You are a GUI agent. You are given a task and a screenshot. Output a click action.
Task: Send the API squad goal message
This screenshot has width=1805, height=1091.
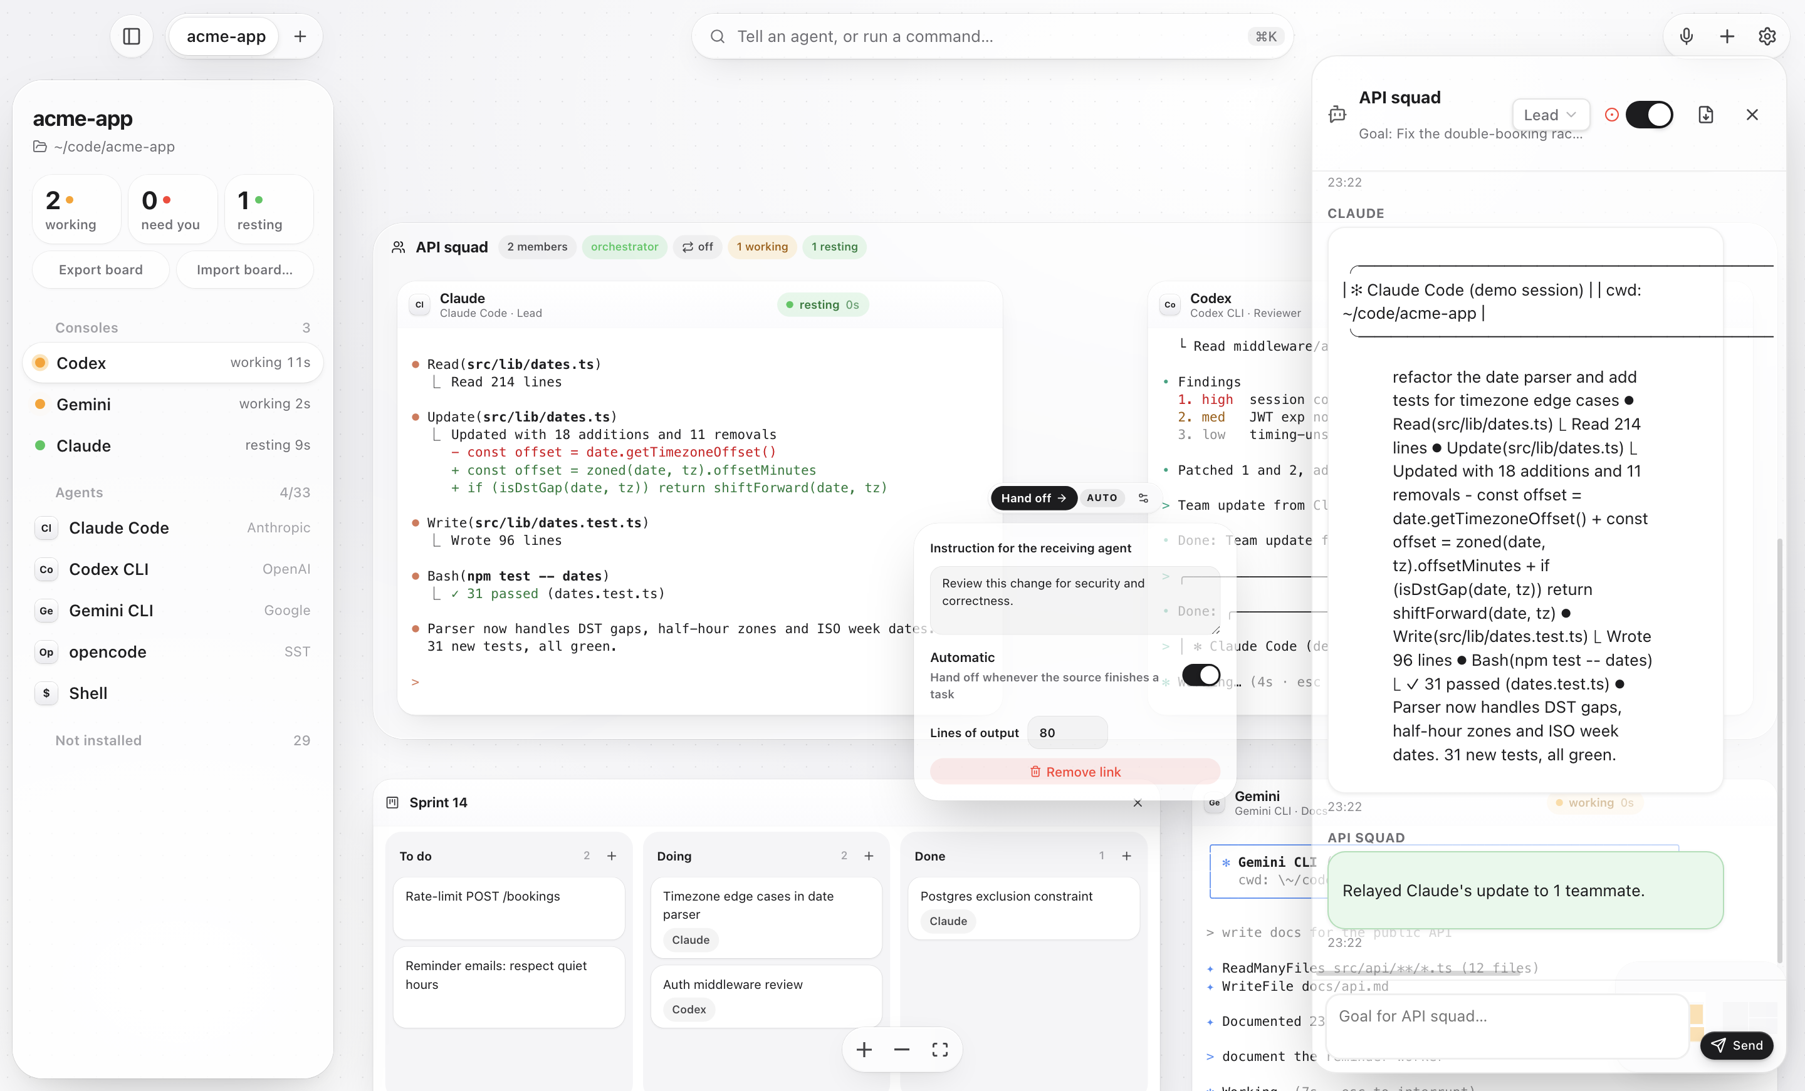pos(1736,1045)
